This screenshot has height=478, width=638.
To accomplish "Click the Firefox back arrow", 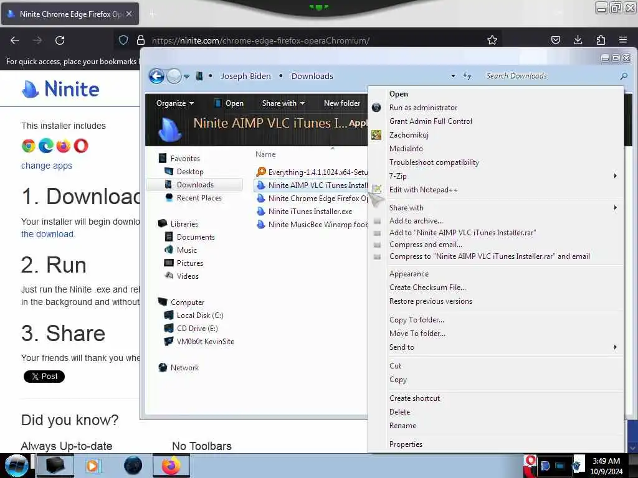I will click(15, 40).
